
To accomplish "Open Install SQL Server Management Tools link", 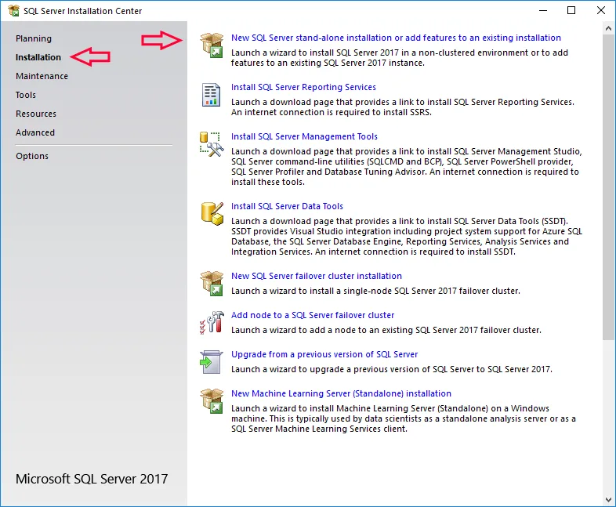I will (x=304, y=136).
